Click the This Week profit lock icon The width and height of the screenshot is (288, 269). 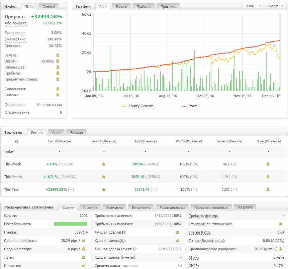coord(103,164)
